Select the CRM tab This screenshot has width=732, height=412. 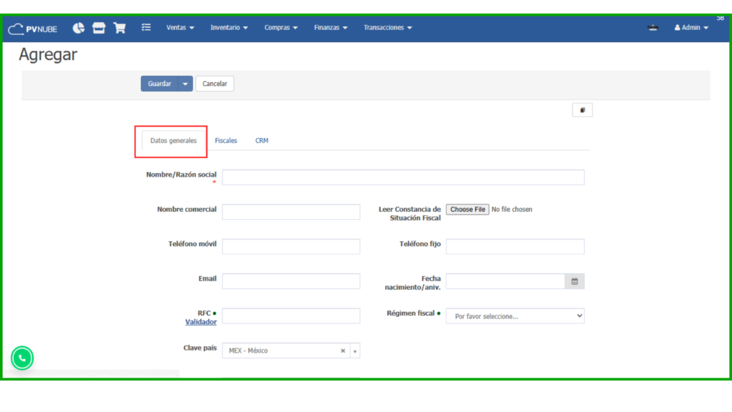pos(262,141)
